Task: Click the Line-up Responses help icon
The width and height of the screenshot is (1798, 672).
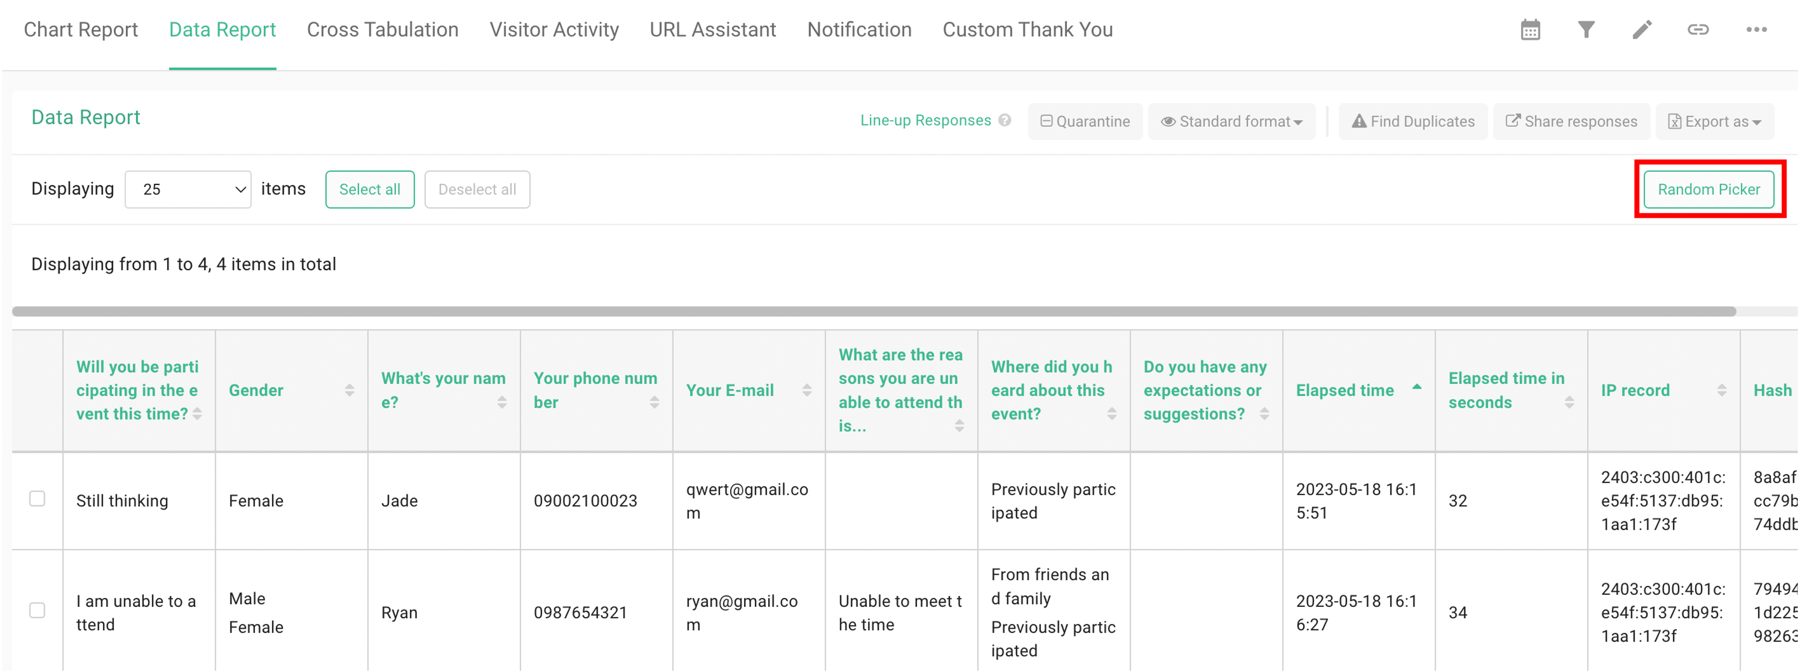Action: coord(1005,120)
